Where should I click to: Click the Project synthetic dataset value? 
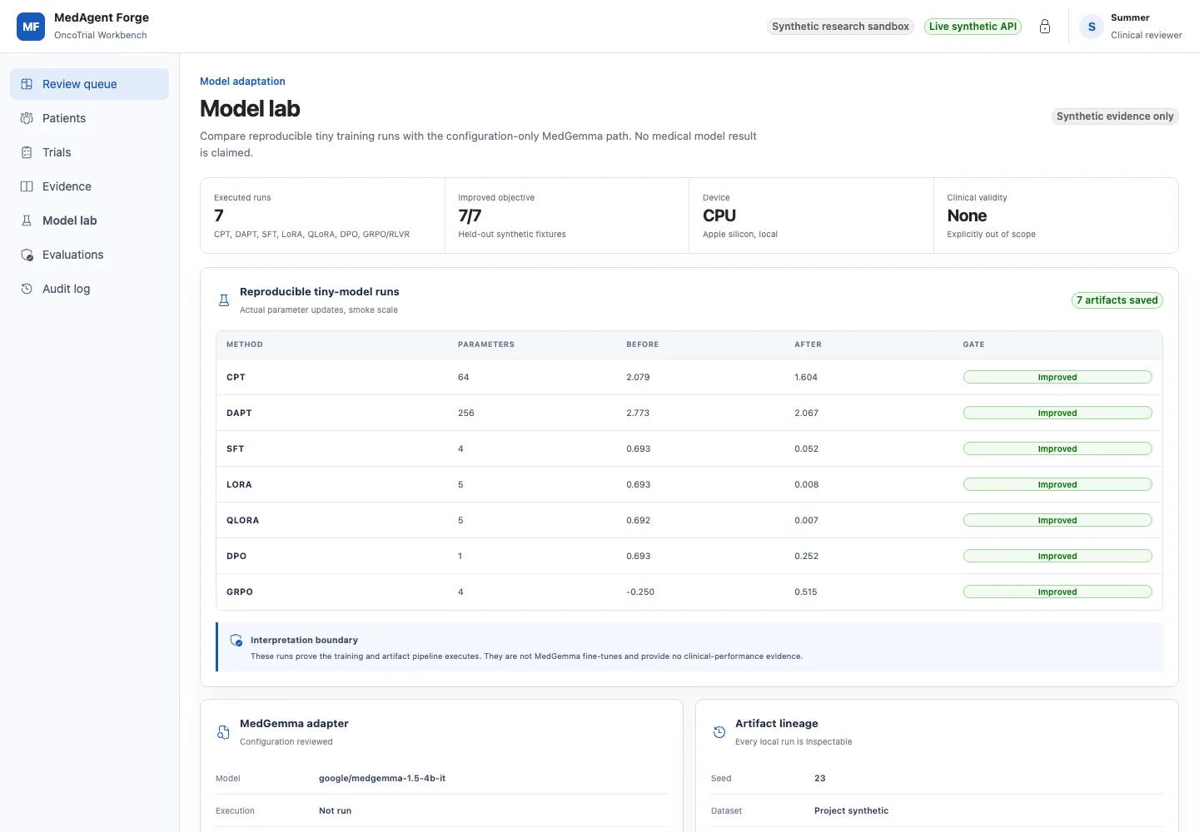[x=851, y=811]
